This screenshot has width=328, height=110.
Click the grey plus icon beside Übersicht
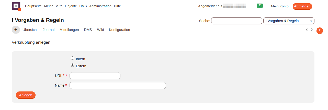[16, 30]
